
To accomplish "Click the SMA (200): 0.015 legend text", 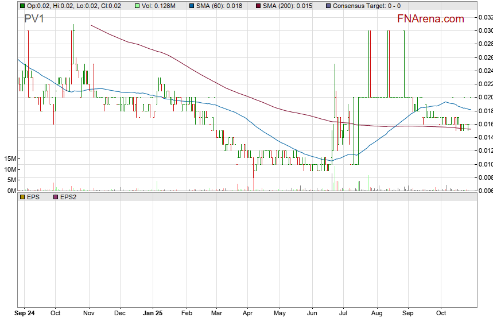I will pos(288,6).
